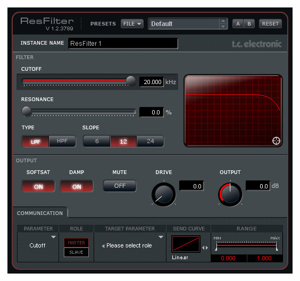Click preset down arrow stepper
This screenshot has width=300, height=281.
click(223, 26)
